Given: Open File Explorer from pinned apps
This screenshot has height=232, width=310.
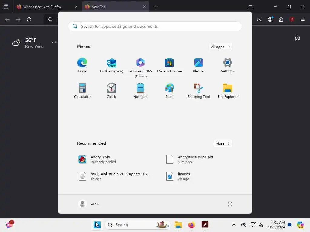Looking at the screenshot, I should [x=228, y=91].
